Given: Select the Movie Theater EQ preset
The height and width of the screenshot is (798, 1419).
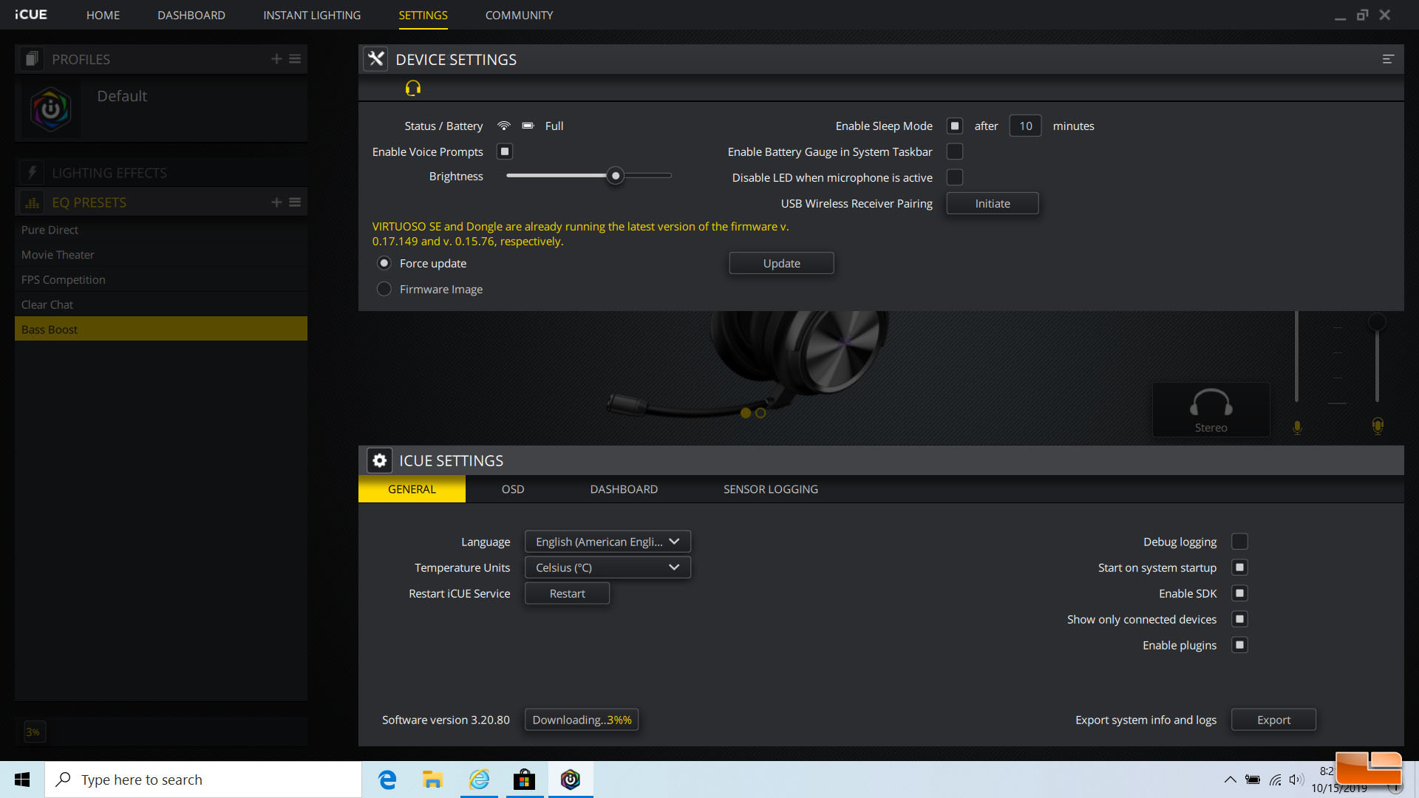Looking at the screenshot, I should tap(161, 255).
